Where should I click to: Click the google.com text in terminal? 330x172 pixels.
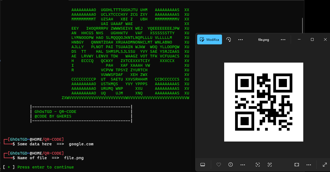click(x=81, y=144)
